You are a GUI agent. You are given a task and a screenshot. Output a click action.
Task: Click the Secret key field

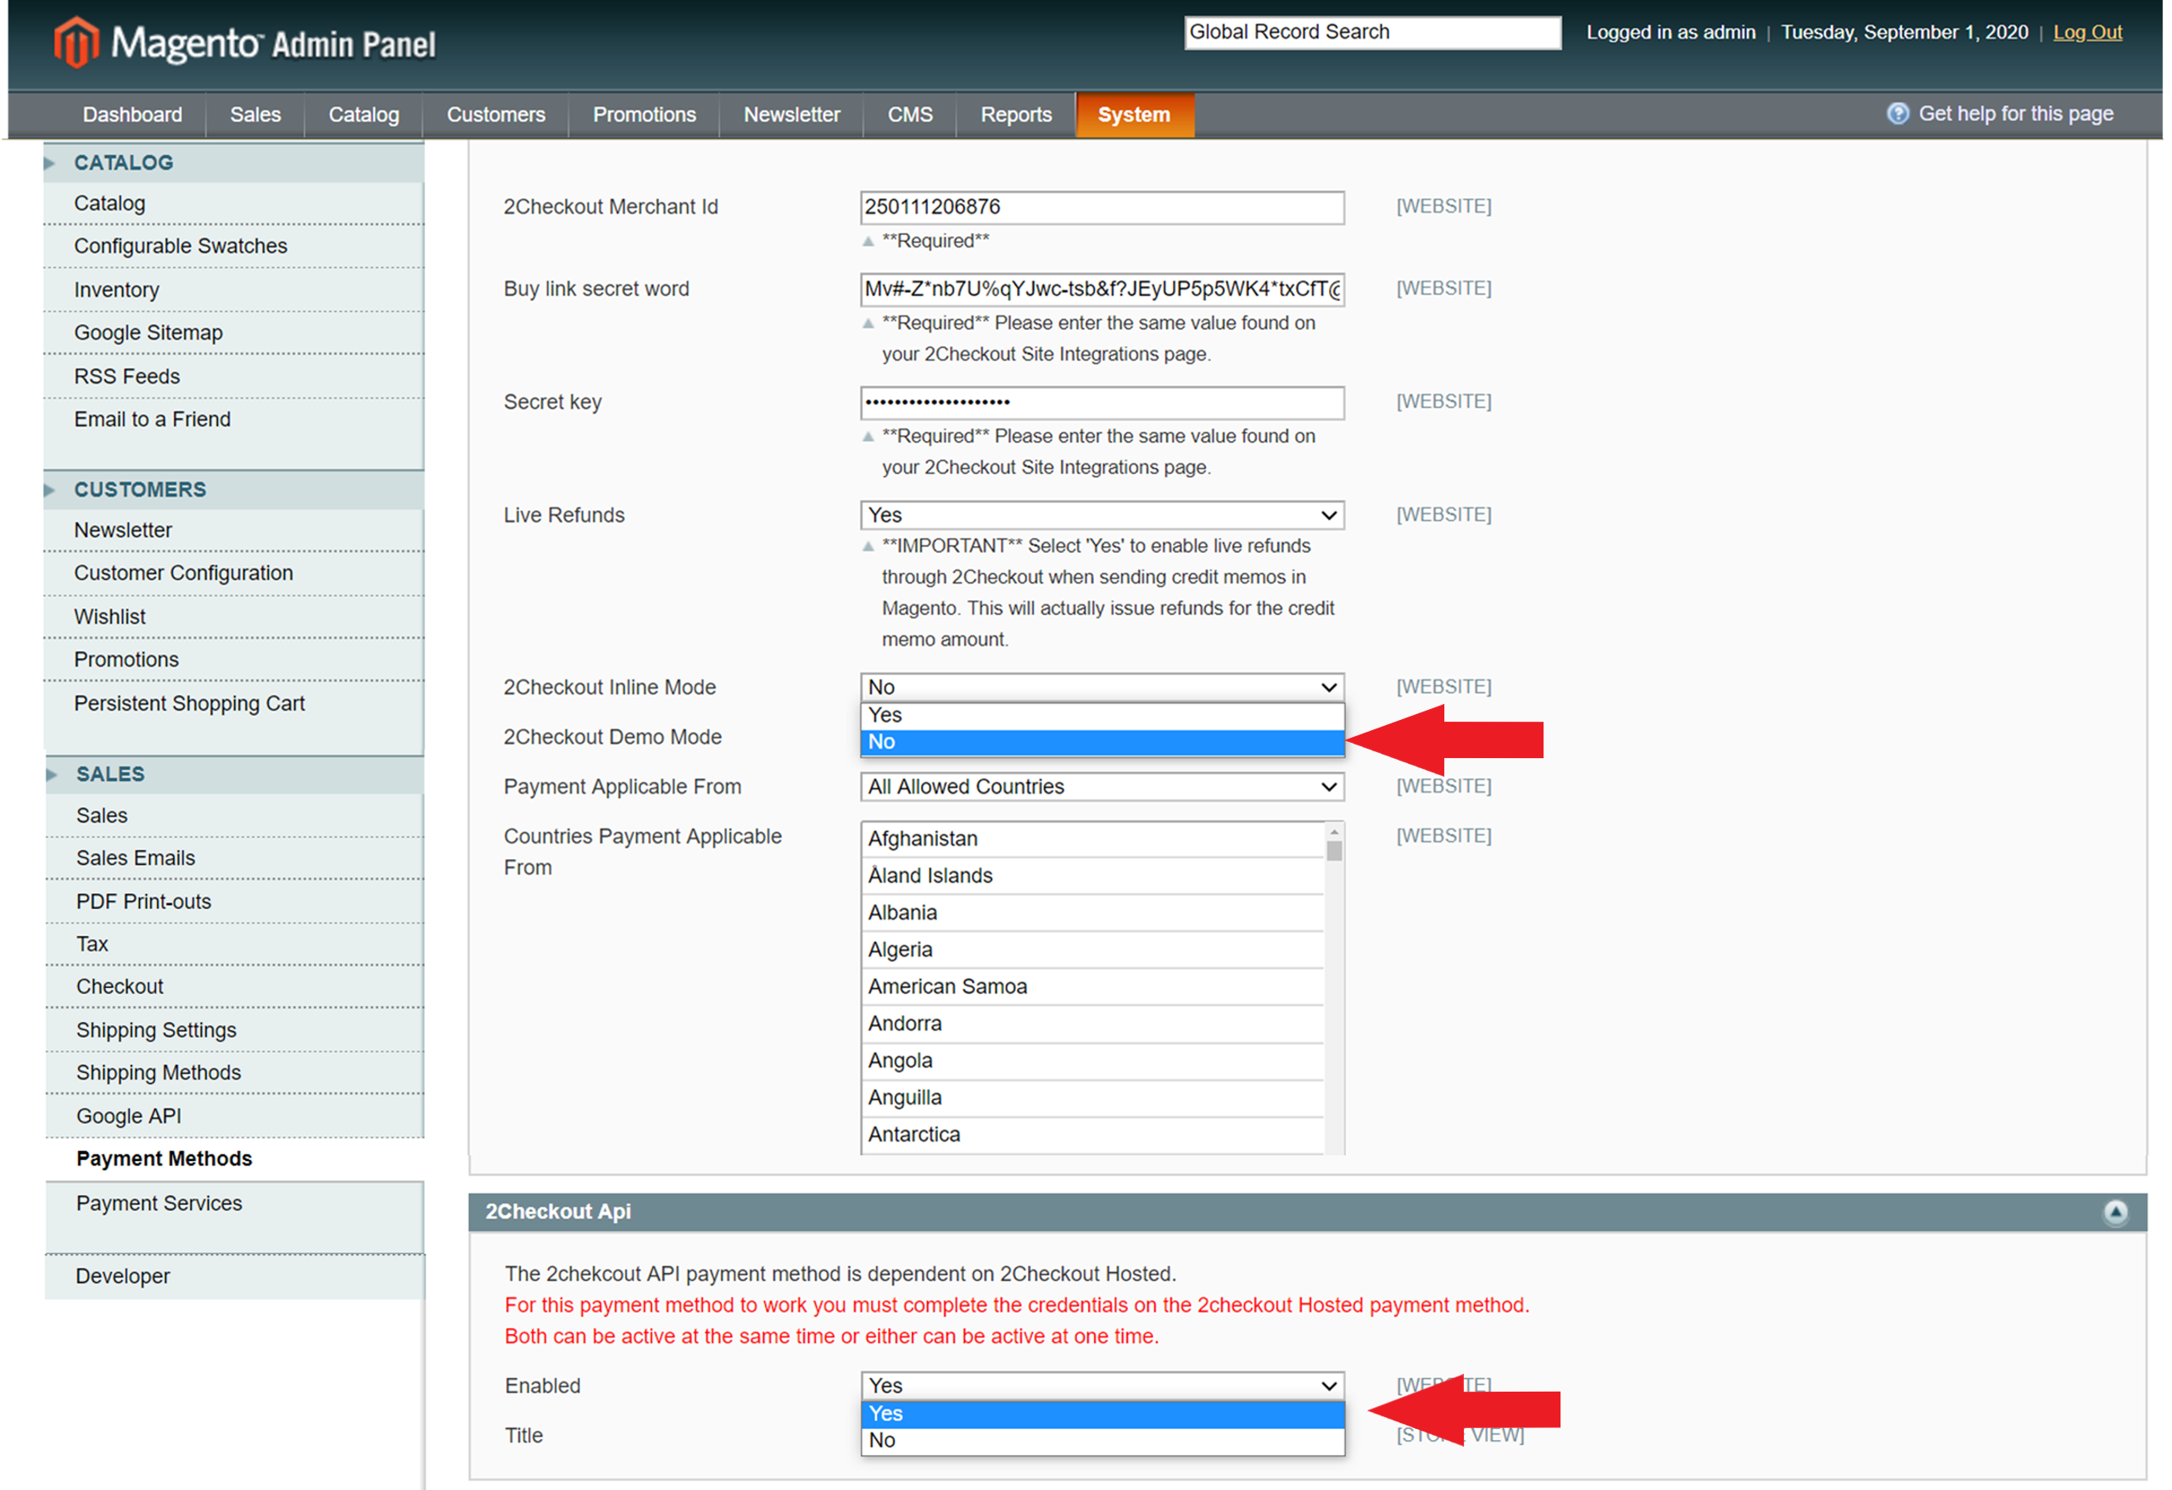pyautogui.click(x=1102, y=403)
